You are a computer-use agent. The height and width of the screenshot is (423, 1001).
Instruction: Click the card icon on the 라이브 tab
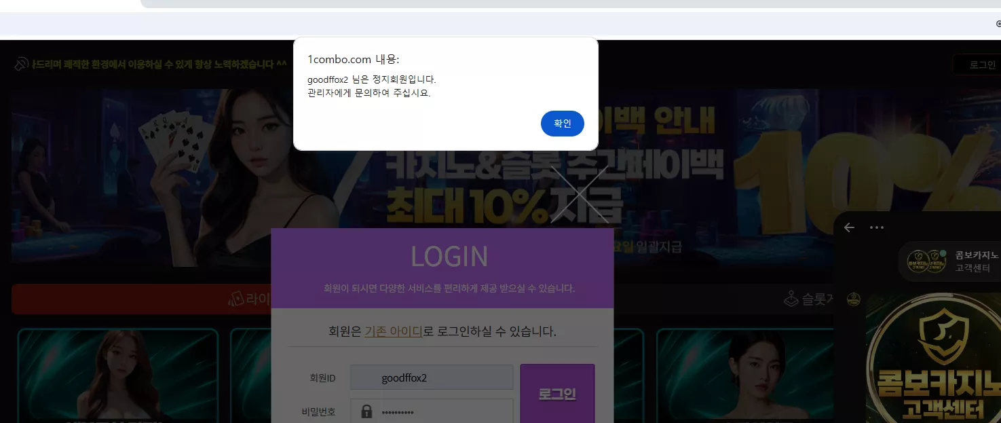click(x=235, y=299)
